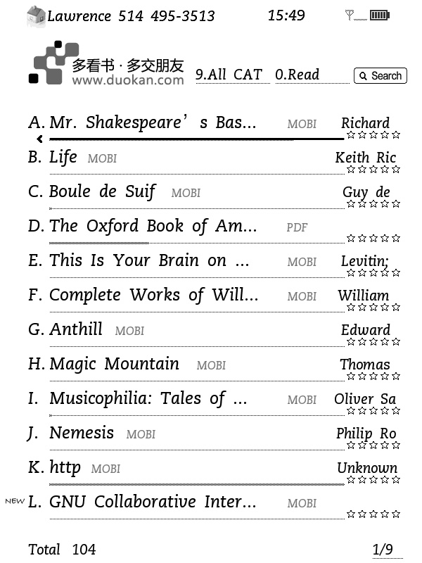The image size is (422, 563).
Task: Click the page indicator 1/9
Action: (x=383, y=550)
